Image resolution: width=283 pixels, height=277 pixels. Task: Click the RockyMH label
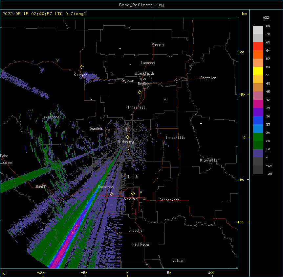(80, 75)
